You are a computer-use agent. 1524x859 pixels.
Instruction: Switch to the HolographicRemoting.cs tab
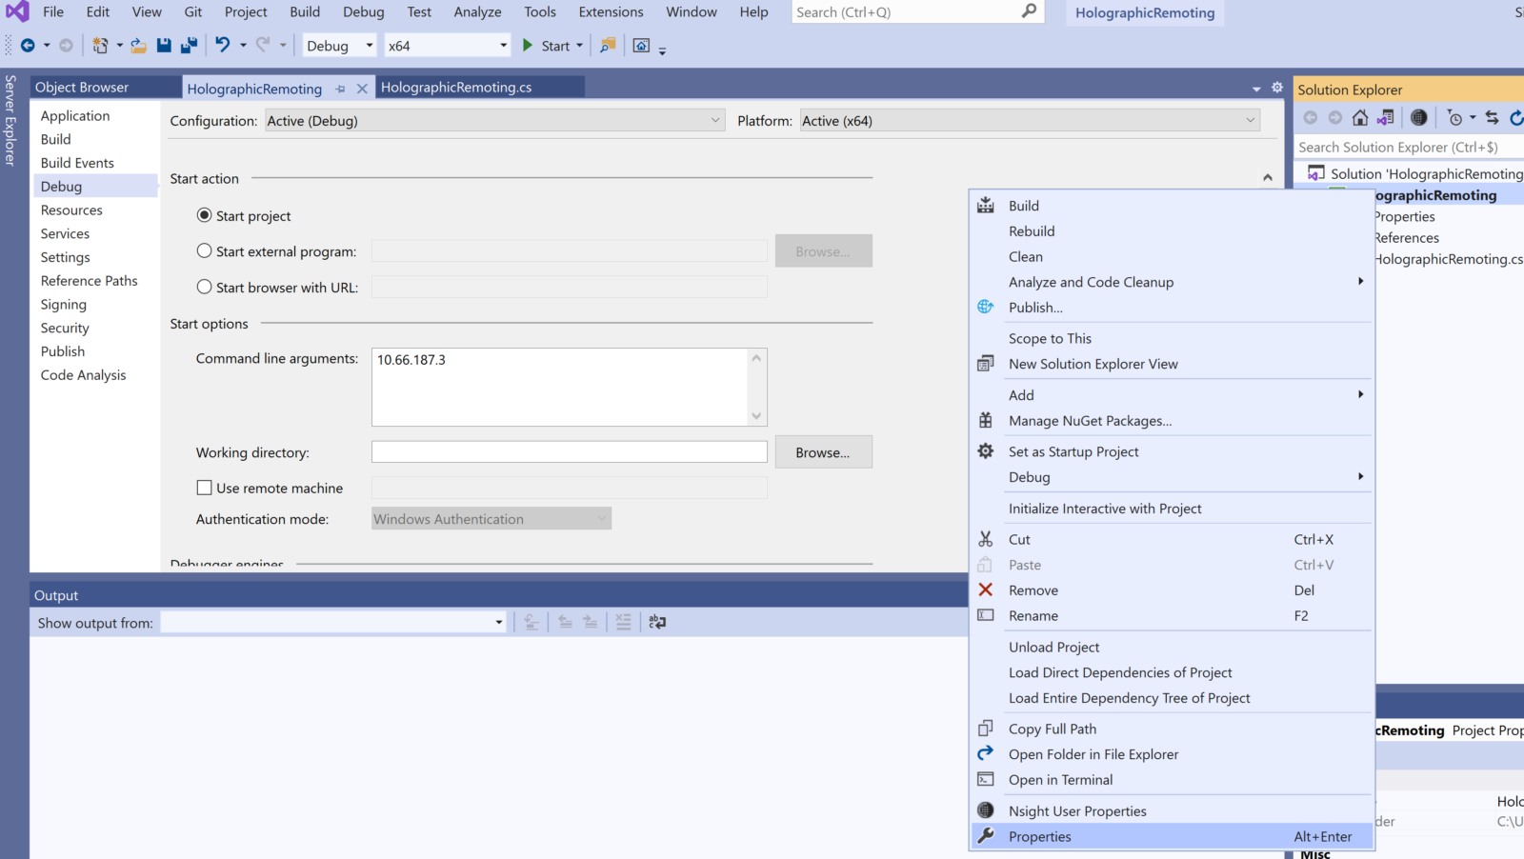[456, 88]
